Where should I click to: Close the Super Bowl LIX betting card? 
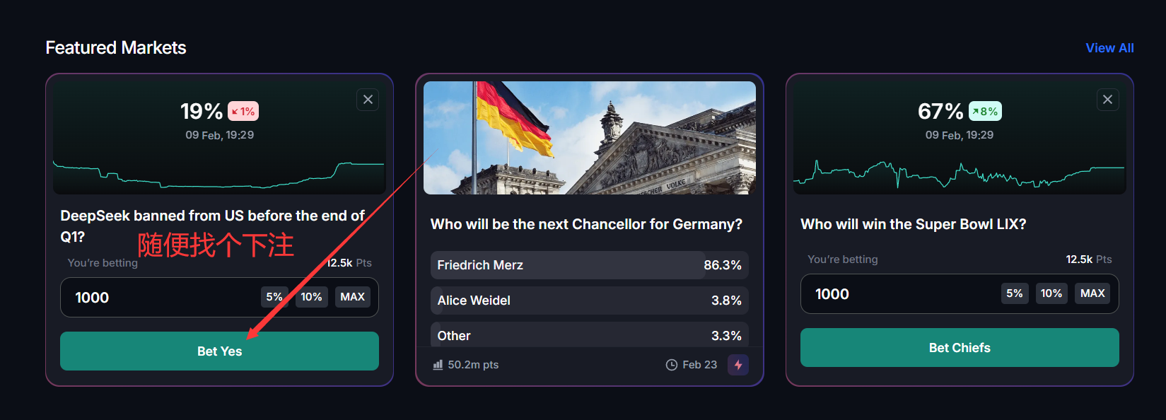[x=1108, y=100]
